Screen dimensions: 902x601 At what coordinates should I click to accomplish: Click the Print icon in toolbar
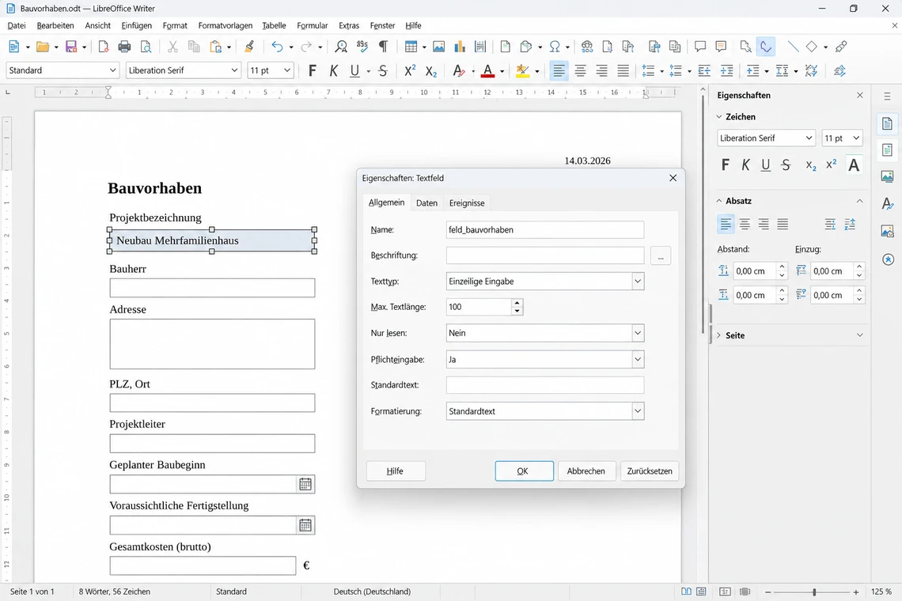coord(124,47)
